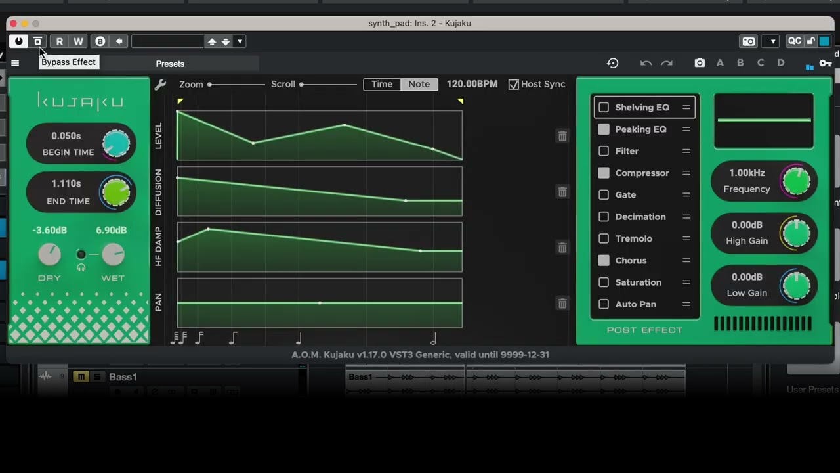The height and width of the screenshot is (473, 840).
Task: Click the undo arrow icon
Action: click(x=646, y=63)
